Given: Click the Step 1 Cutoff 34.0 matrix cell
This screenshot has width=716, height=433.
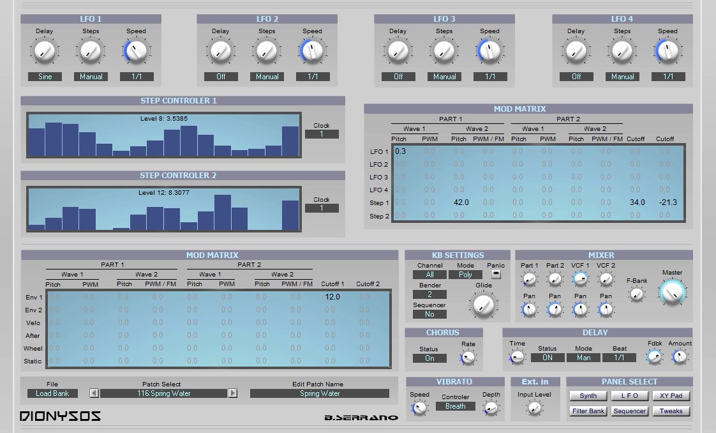Looking at the screenshot, I should point(637,202).
